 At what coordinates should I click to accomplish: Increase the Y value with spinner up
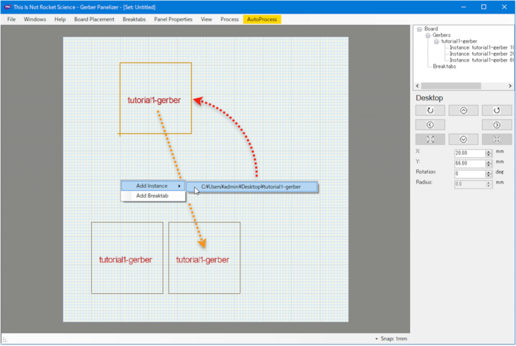489,162
